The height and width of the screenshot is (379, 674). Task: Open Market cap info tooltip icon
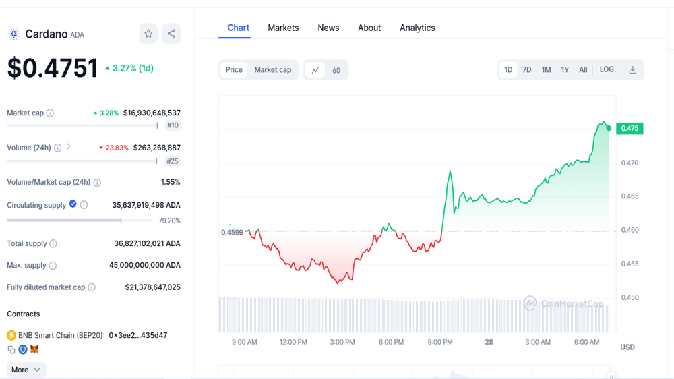(51, 113)
